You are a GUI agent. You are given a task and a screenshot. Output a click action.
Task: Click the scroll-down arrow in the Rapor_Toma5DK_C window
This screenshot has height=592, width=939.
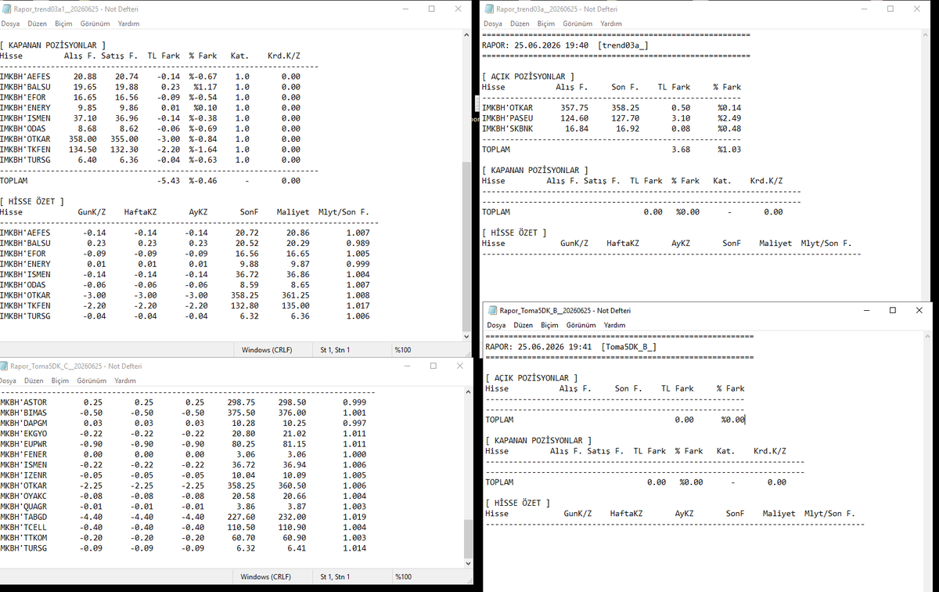click(x=467, y=564)
